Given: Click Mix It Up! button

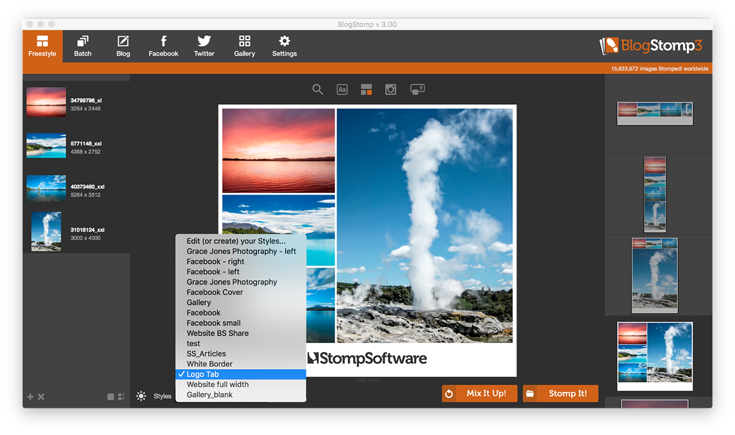Looking at the screenshot, I should click(x=479, y=393).
